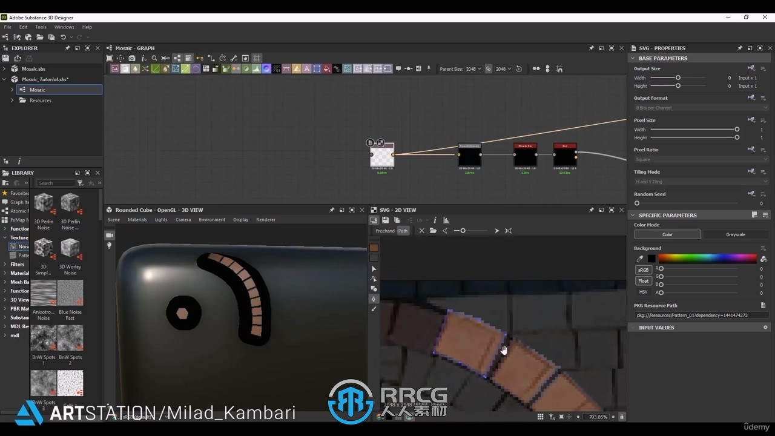
Task: Toggle light bulb icon in 3D view
Action: pos(110,246)
